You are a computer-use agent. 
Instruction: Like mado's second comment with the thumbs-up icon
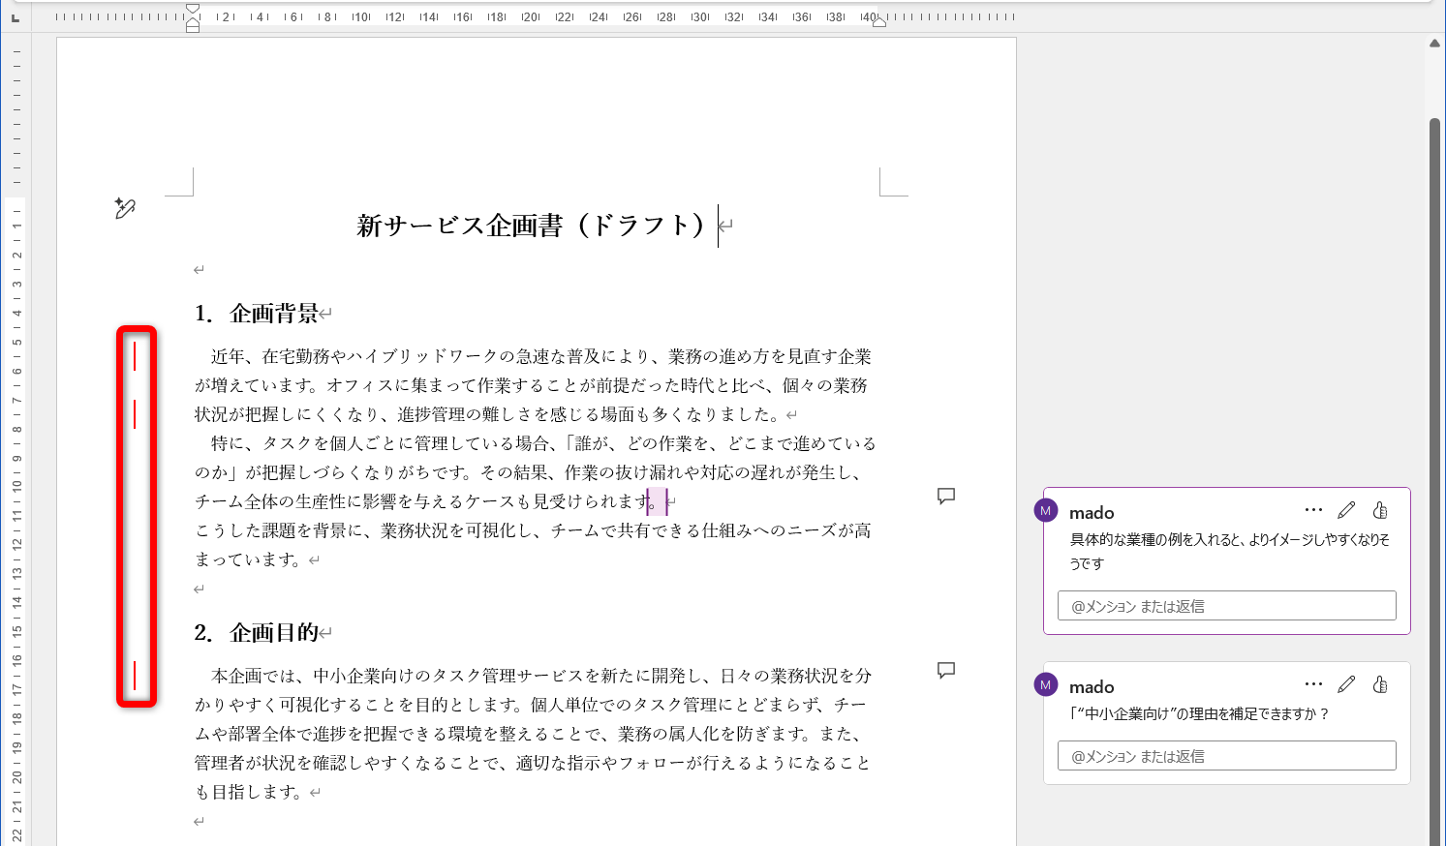tap(1381, 683)
